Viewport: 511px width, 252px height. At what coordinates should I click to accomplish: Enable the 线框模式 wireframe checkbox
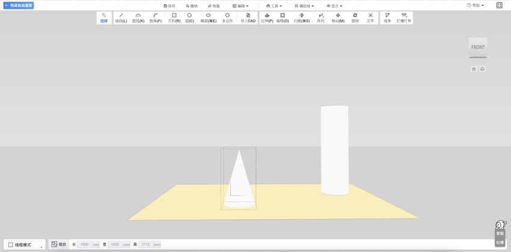click(11, 245)
